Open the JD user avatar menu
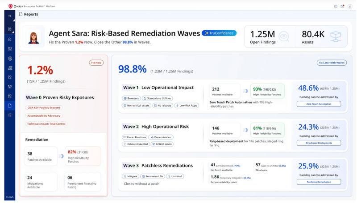357x203 pixels. pos(350,7)
